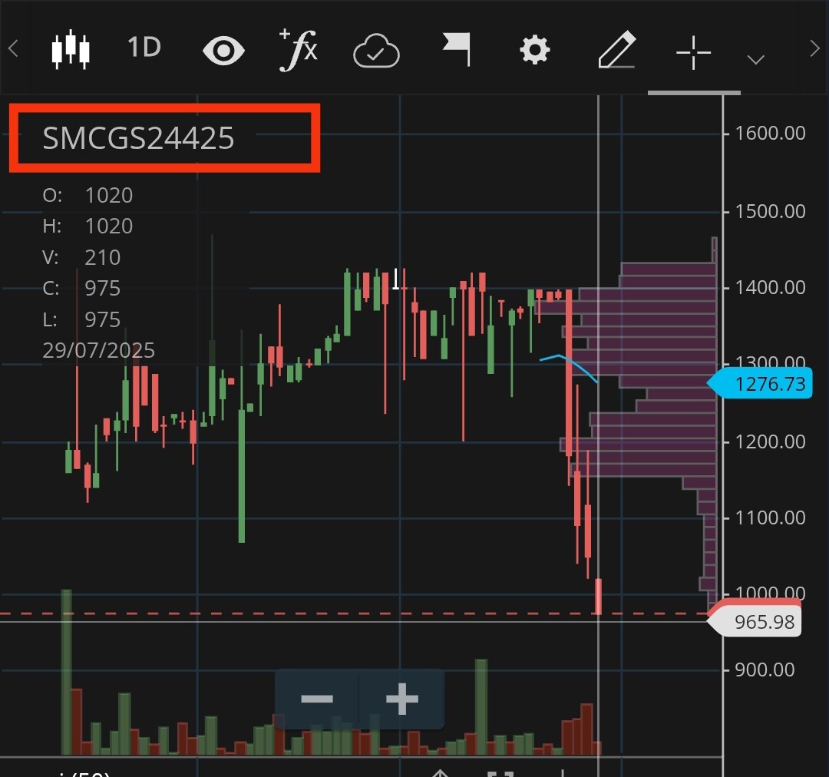
Task: Toggle the eye visibility icon
Action: point(223,51)
